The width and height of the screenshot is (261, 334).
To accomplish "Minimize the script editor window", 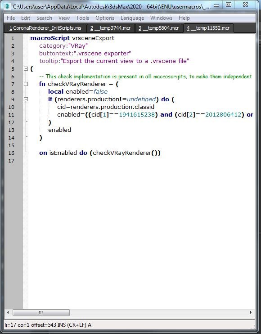I will [216, 5].
